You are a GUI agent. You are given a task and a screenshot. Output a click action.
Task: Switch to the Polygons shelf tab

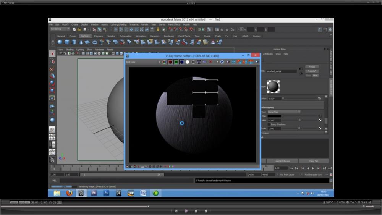(99, 36)
